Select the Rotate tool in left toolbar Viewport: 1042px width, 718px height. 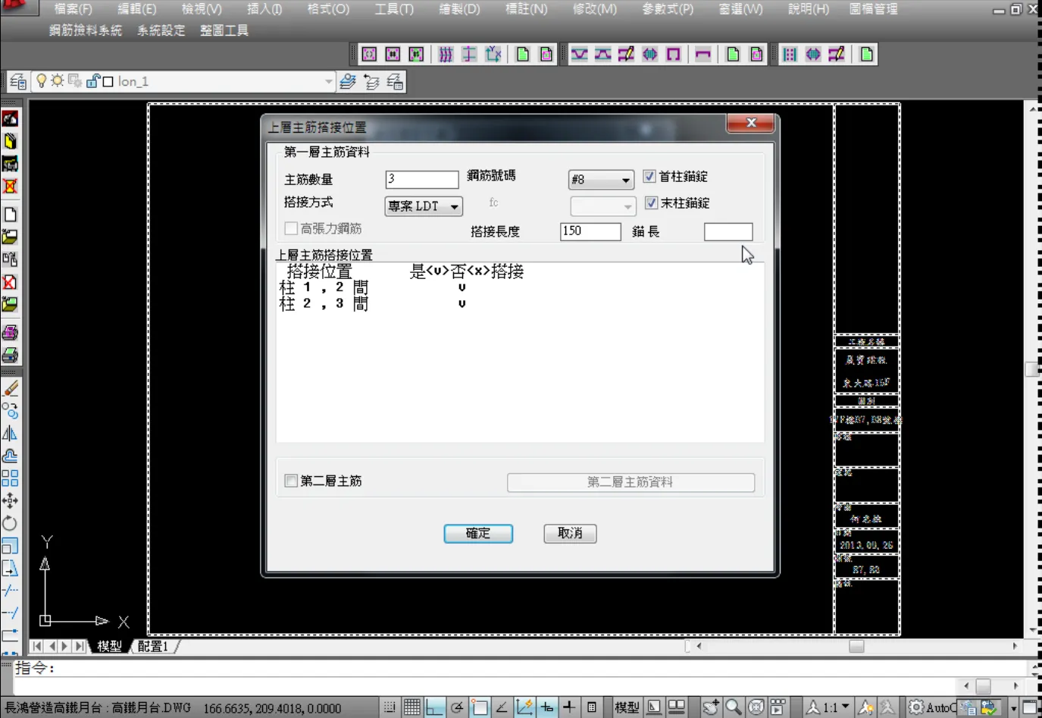click(10, 523)
